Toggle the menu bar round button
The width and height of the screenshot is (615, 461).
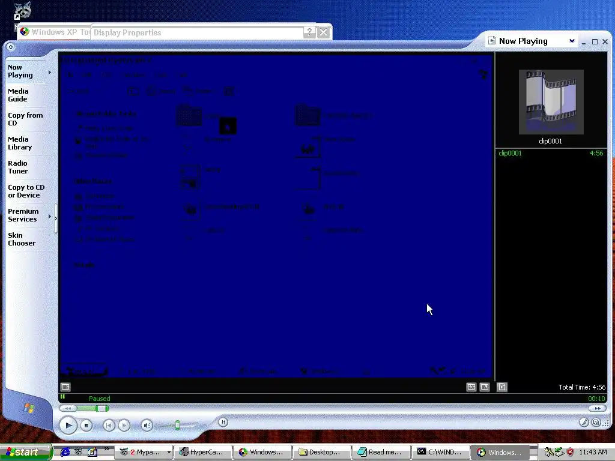(11, 47)
